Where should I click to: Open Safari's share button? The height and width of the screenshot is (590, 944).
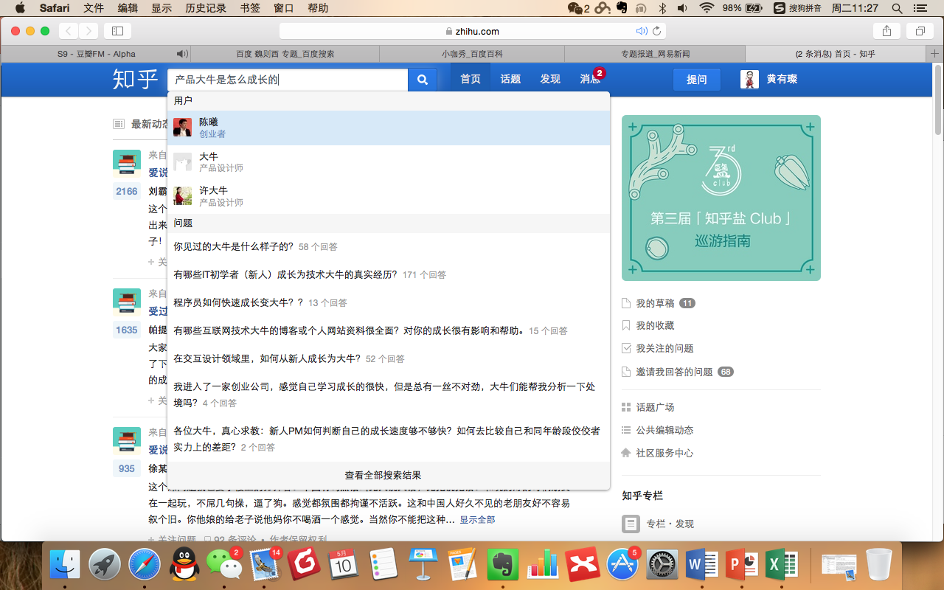pos(887,31)
